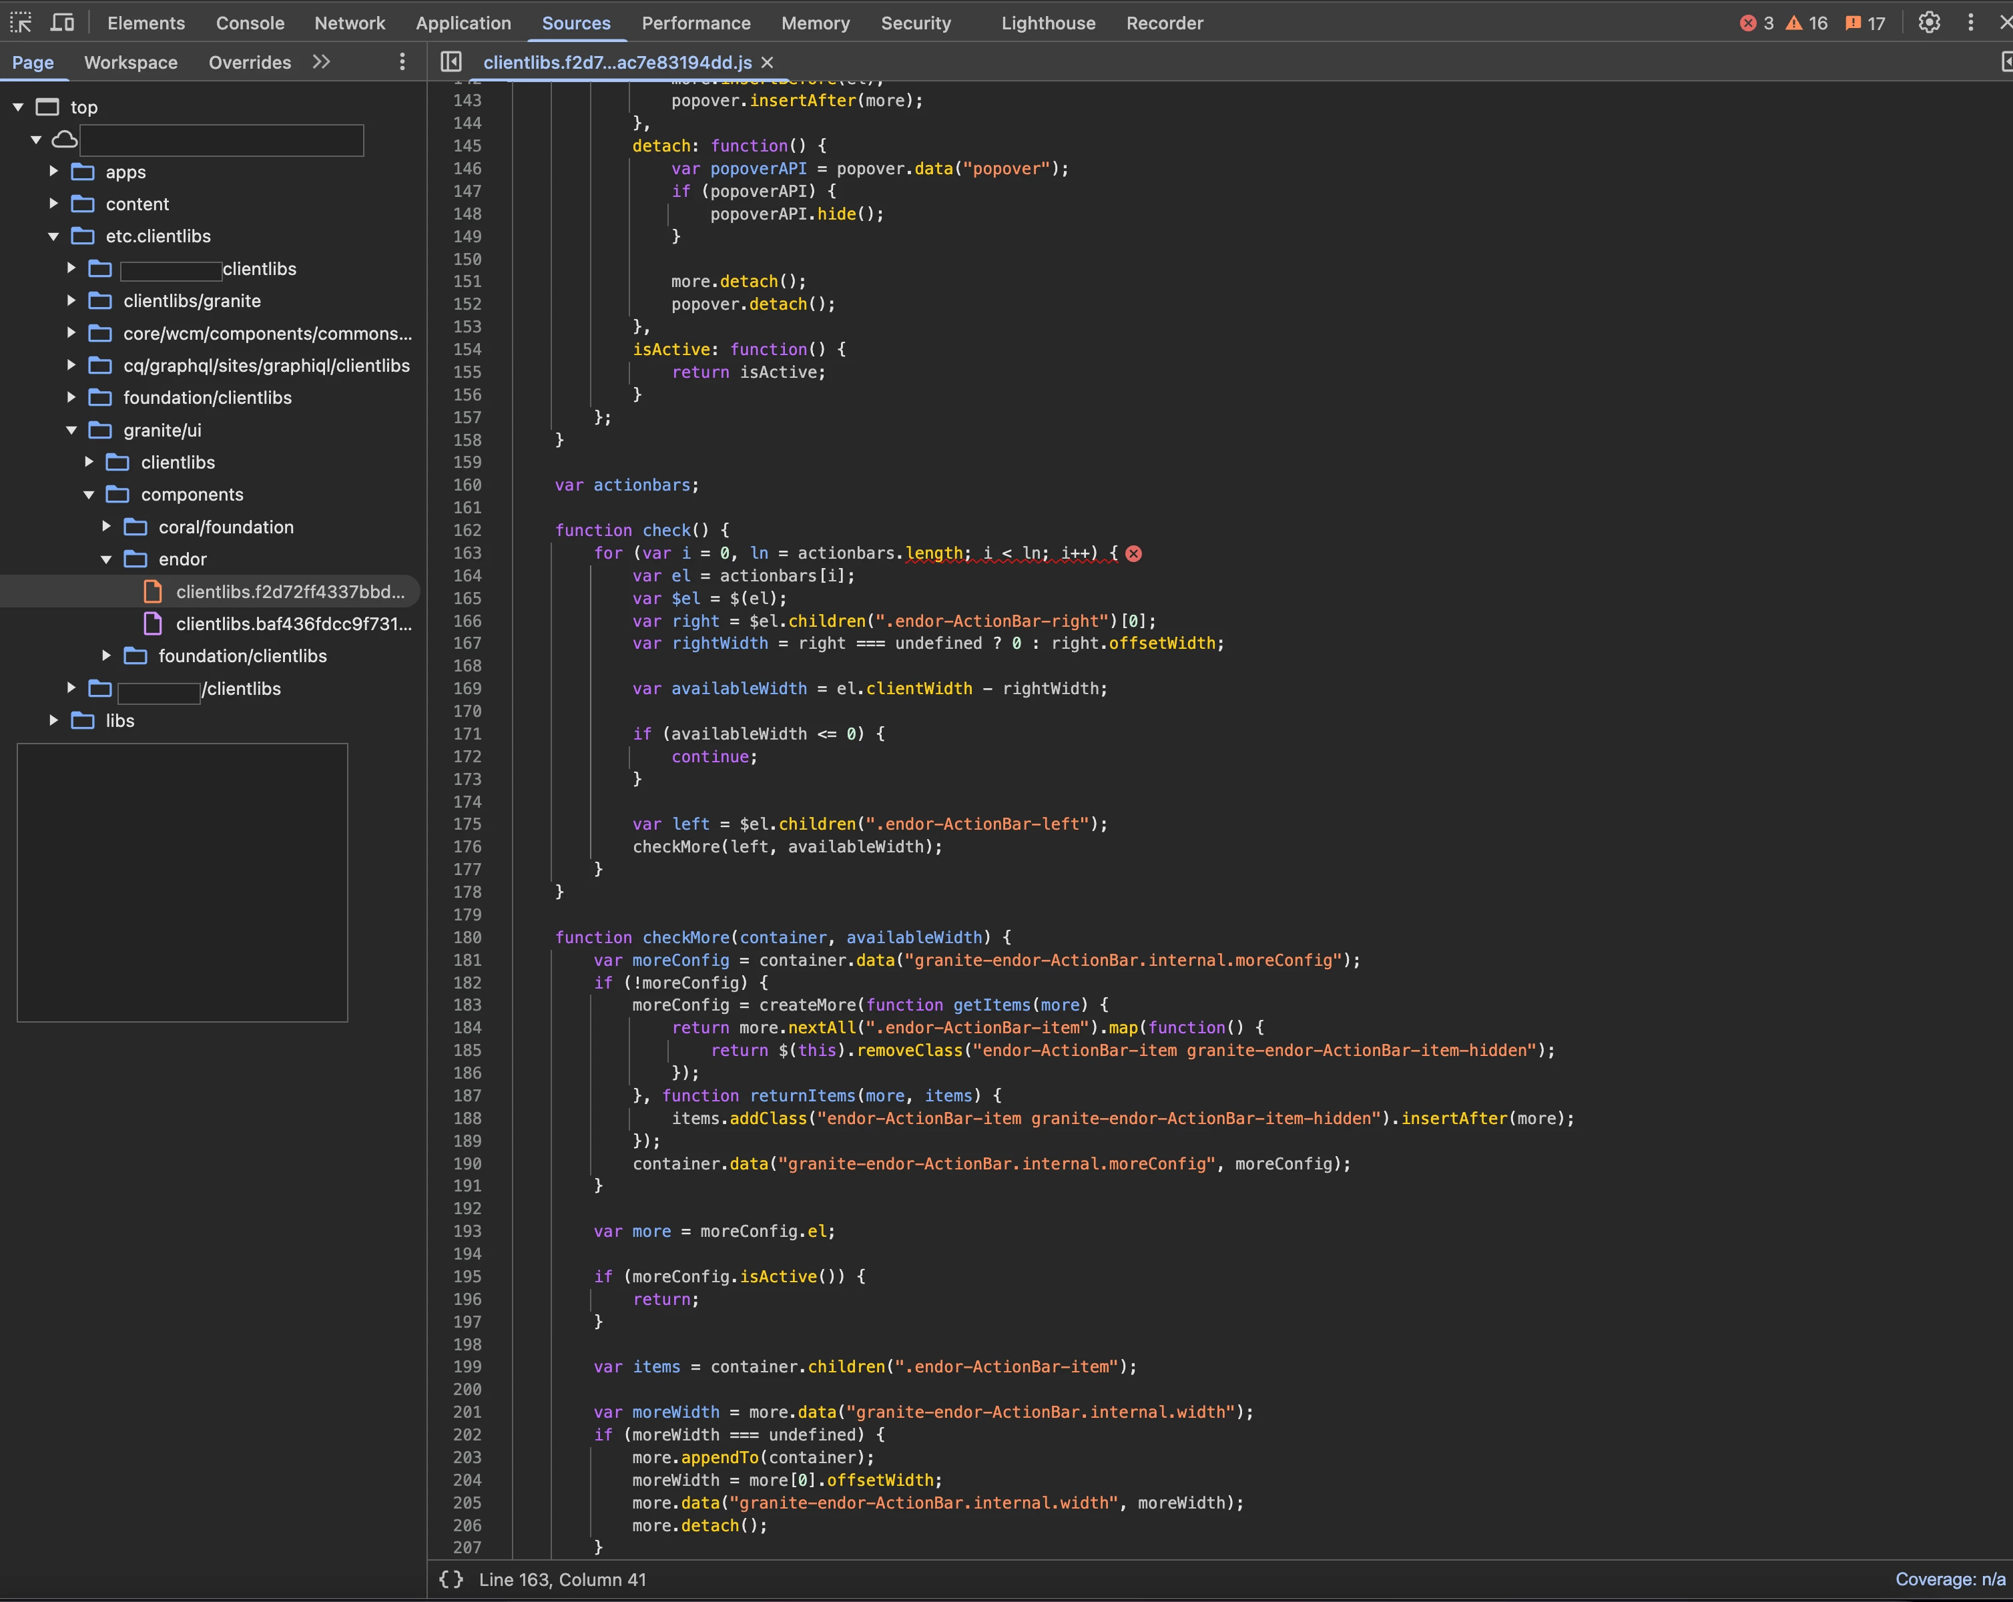
Task: Open DevTools settings gear
Action: point(1929,23)
